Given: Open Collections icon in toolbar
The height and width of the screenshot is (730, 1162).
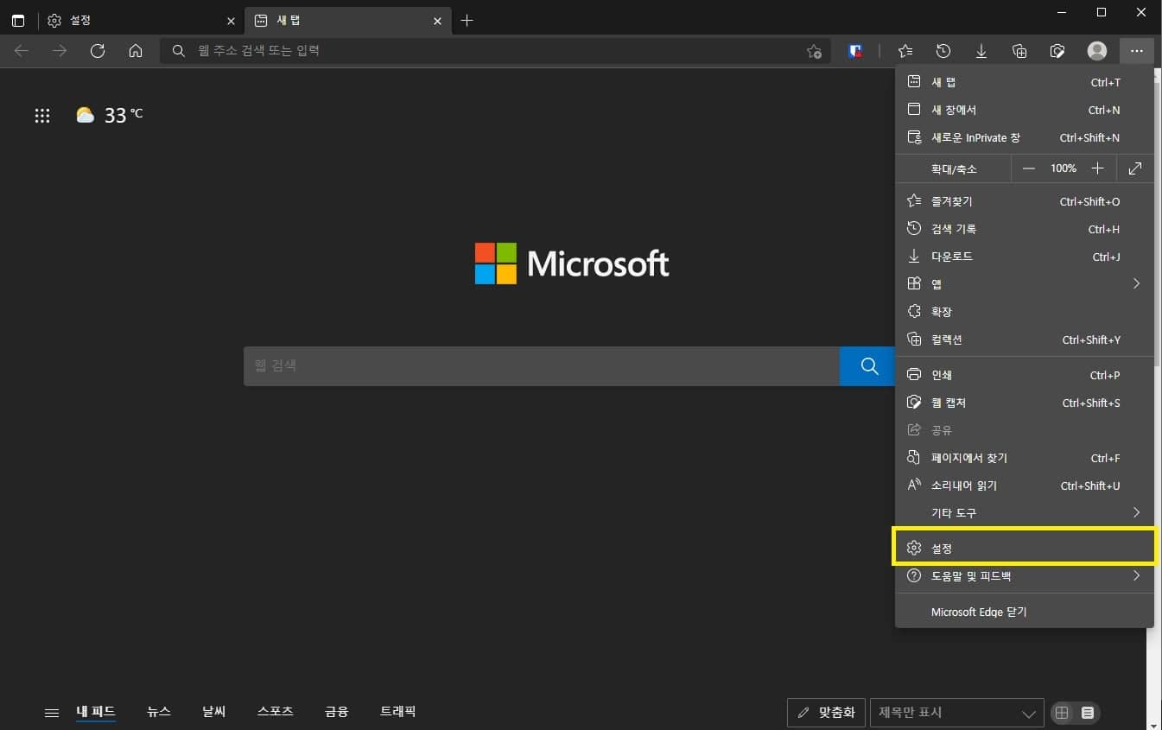Looking at the screenshot, I should [1019, 51].
